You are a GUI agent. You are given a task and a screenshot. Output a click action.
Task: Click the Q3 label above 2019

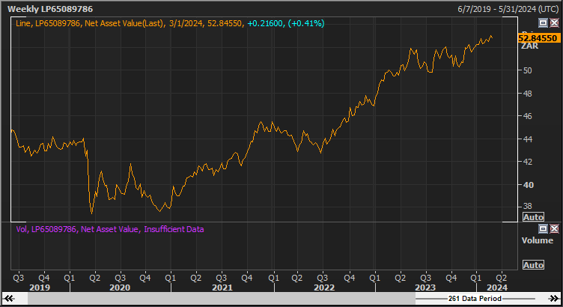pyautogui.click(x=18, y=278)
